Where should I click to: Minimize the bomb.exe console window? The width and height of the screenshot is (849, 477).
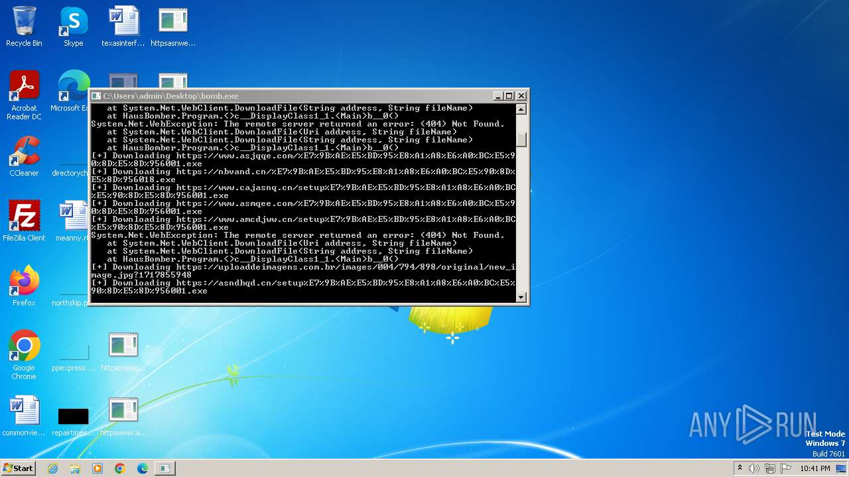(498, 96)
